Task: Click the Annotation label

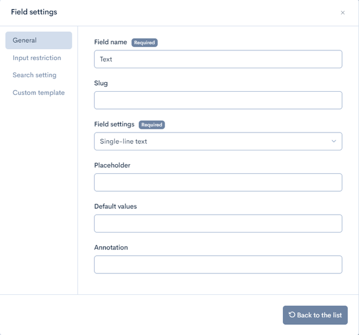Action: pos(111,248)
